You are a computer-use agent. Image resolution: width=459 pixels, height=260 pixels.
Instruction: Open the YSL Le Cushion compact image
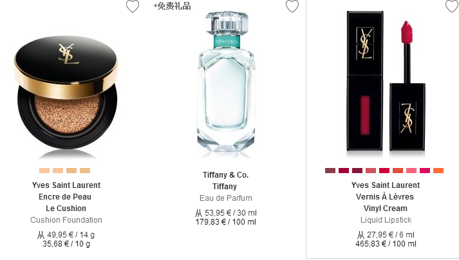66,96
